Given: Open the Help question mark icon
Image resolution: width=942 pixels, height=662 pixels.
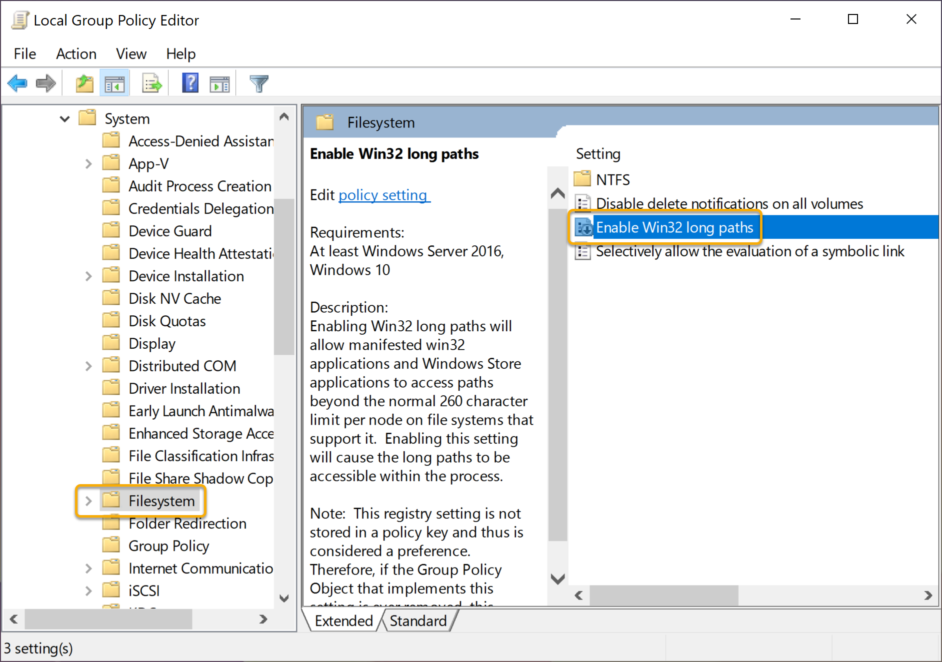Looking at the screenshot, I should (x=190, y=83).
